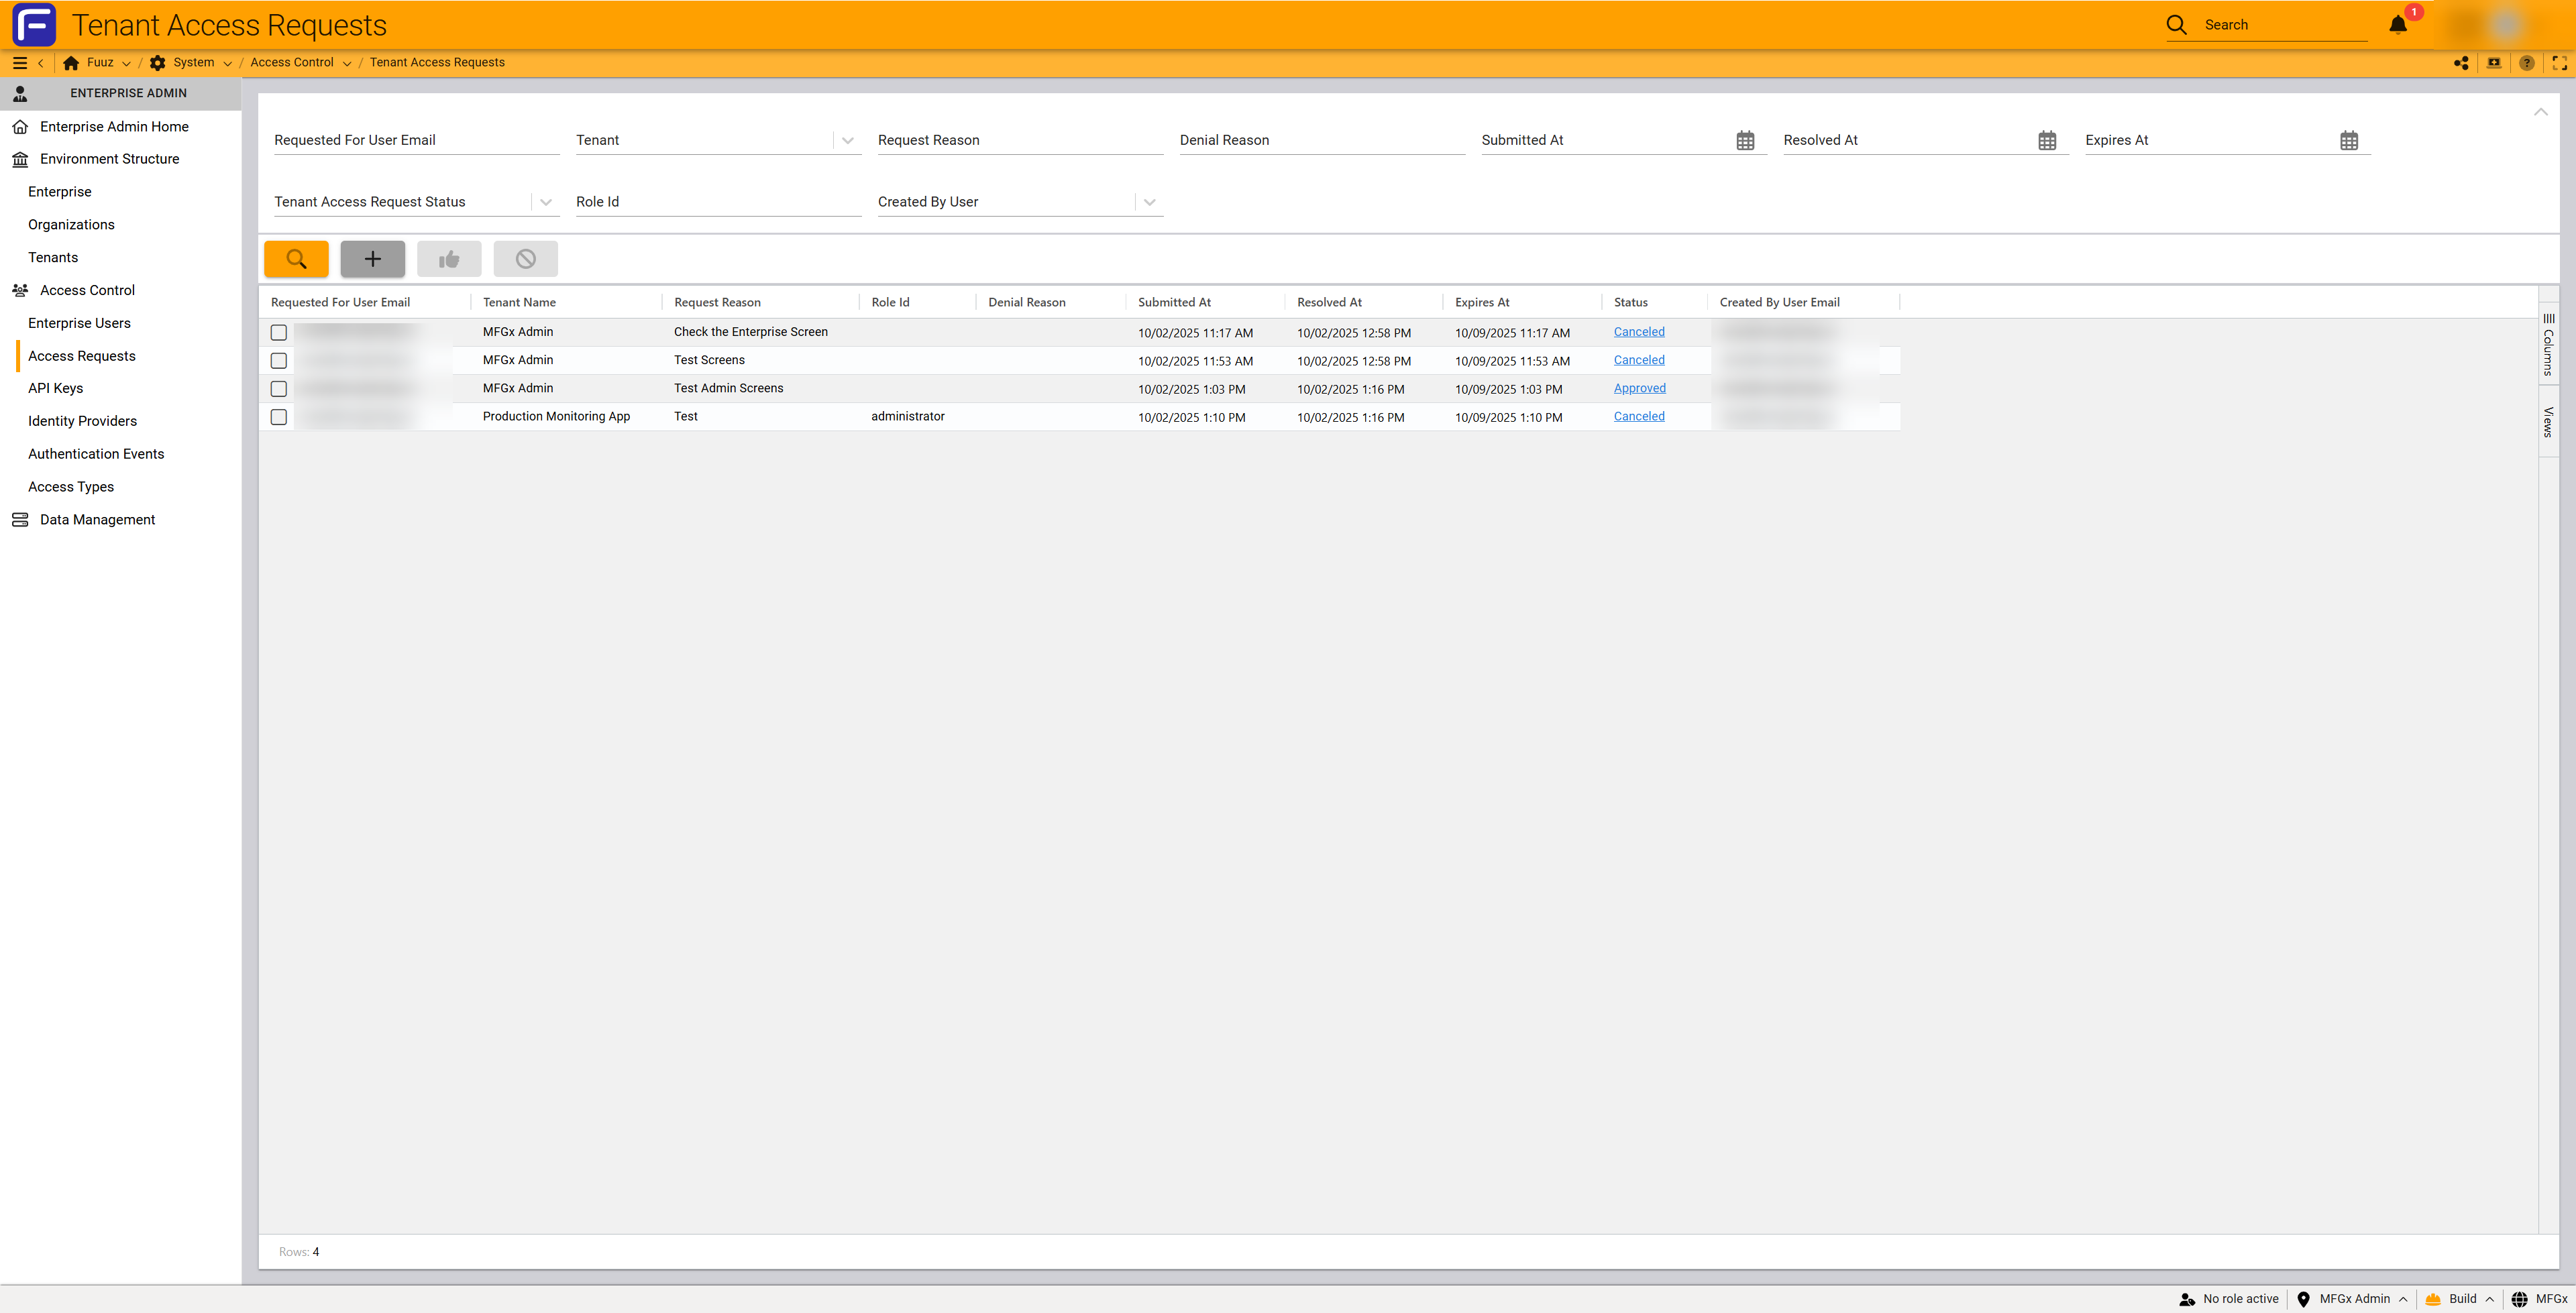Expand the Access Control breadcrumb chevron
The height and width of the screenshot is (1313, 2576).
[x=347, y=63]
